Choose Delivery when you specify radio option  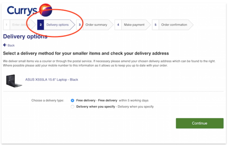(x=72, y=107)
